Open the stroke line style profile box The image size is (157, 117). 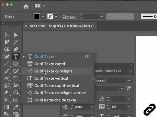149,16
